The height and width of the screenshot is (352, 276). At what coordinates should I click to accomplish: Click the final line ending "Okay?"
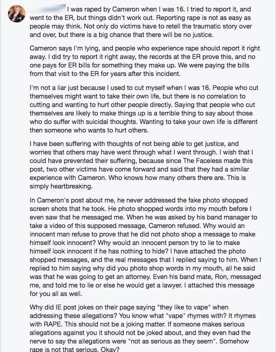74,349
